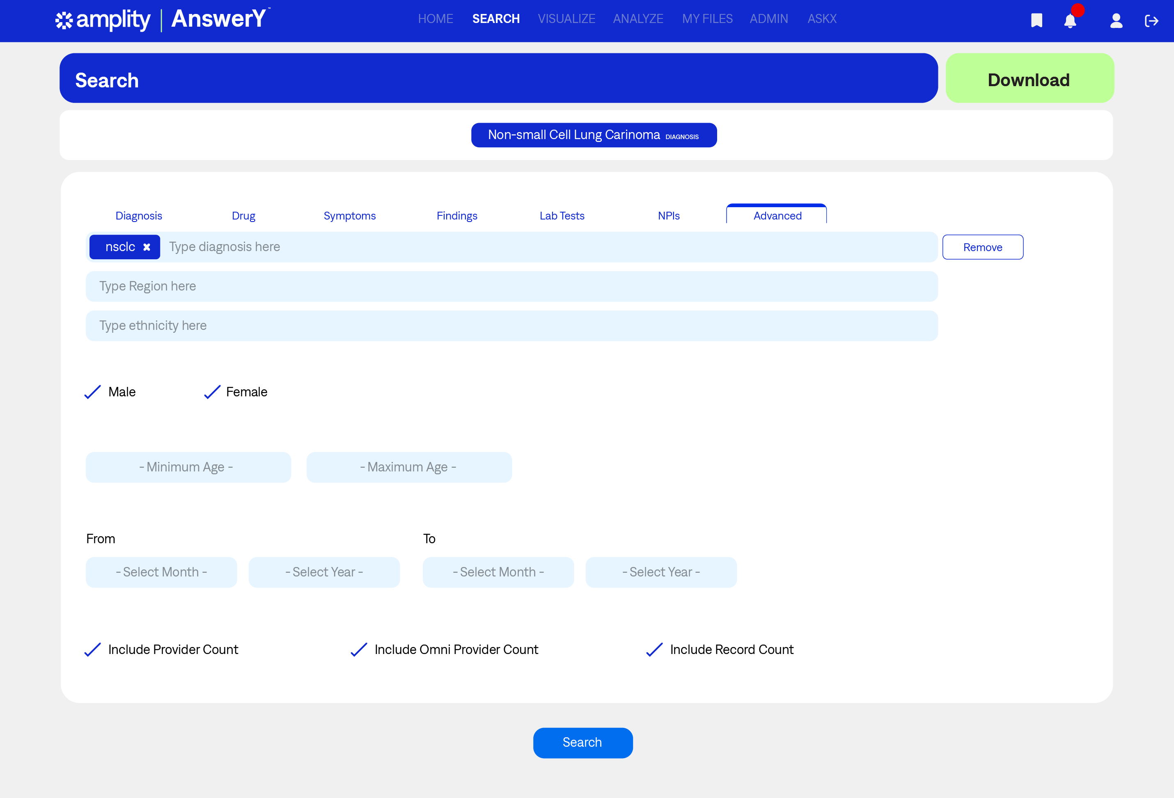The height and width of the screenshot is (798, 1174).
Task: Go to VISUALIZE in navigation
Action: pyautogui.click(x=566, y=19)
